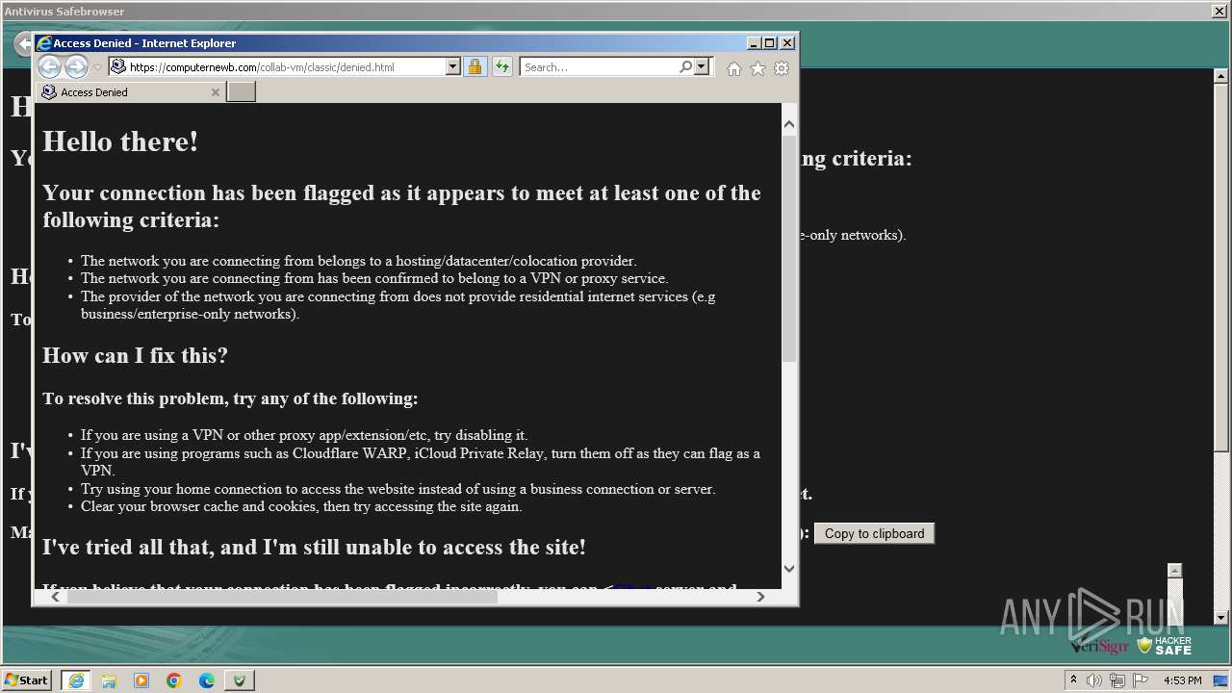
Task: Click the Safebrowser back arrow button
Action: click(23, 44)
